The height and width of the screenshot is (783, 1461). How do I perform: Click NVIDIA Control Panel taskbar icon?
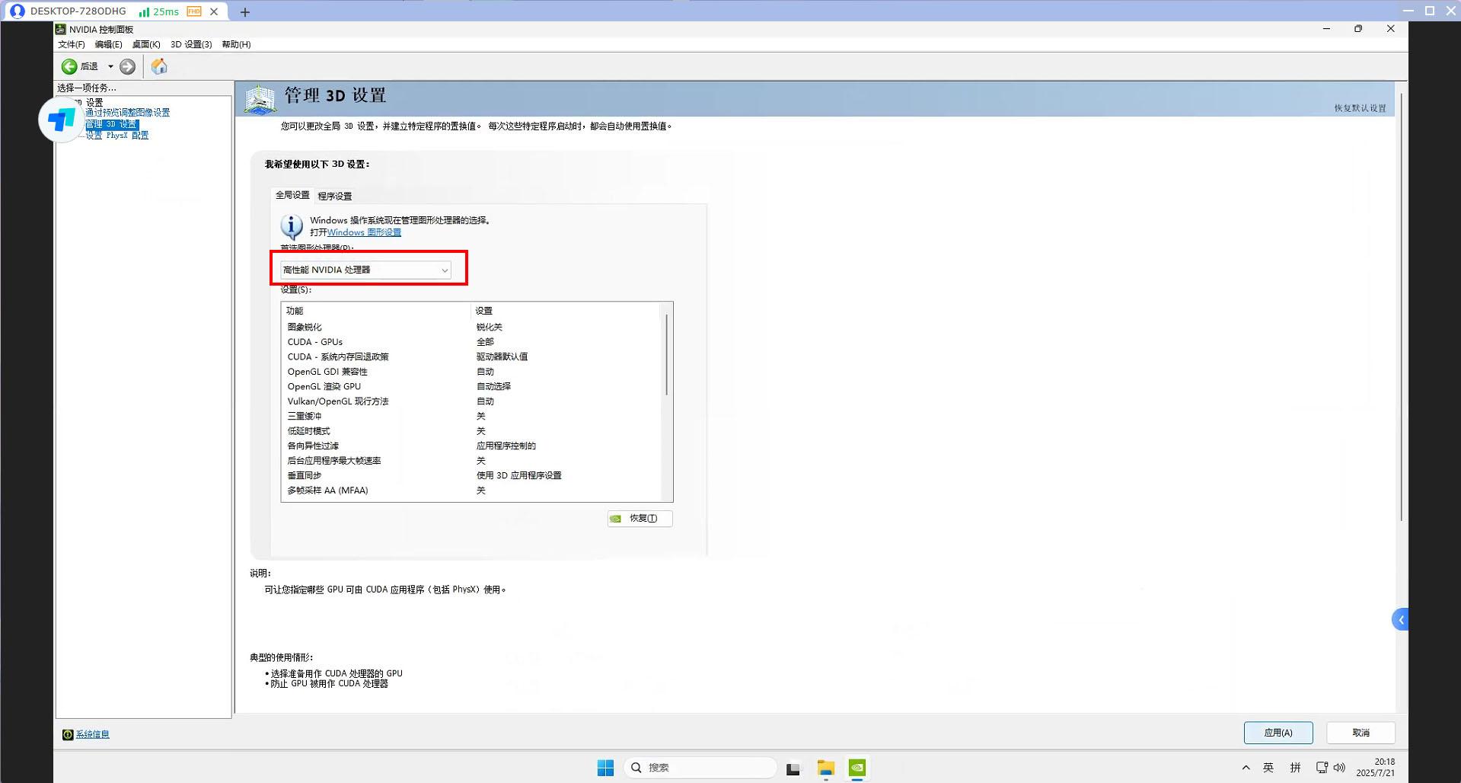857,768
